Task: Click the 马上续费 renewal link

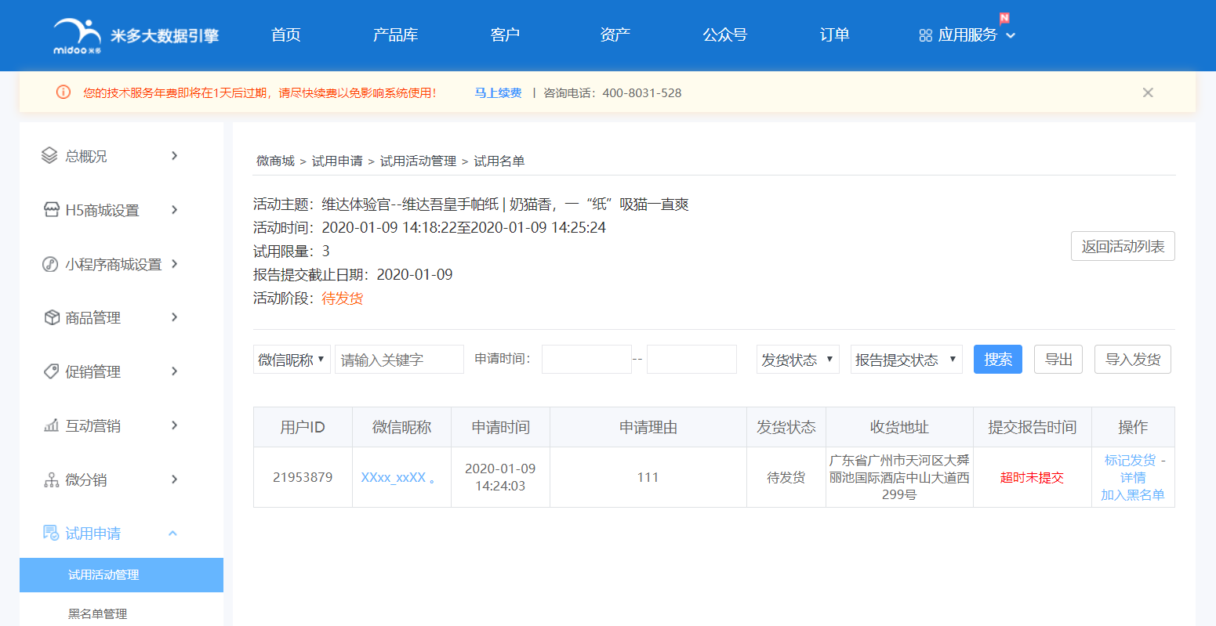Action: [x=498, y=92]
